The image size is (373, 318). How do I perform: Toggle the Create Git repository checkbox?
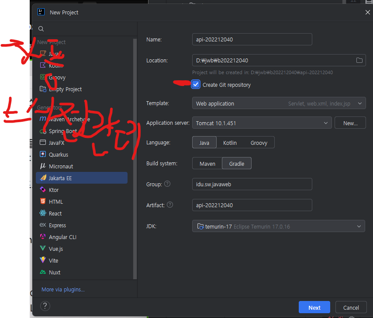point(196,85)
